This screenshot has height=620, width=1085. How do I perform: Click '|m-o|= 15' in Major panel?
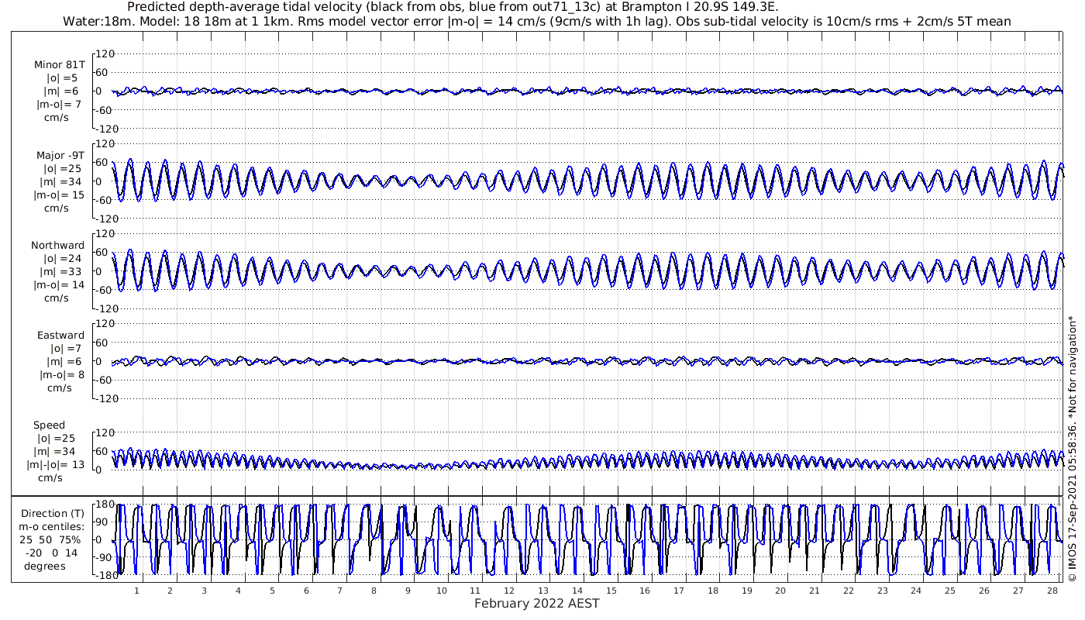click(x=59, y=195)
